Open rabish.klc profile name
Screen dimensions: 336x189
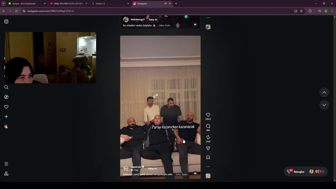pyautogui.click(x=136, y=167)
